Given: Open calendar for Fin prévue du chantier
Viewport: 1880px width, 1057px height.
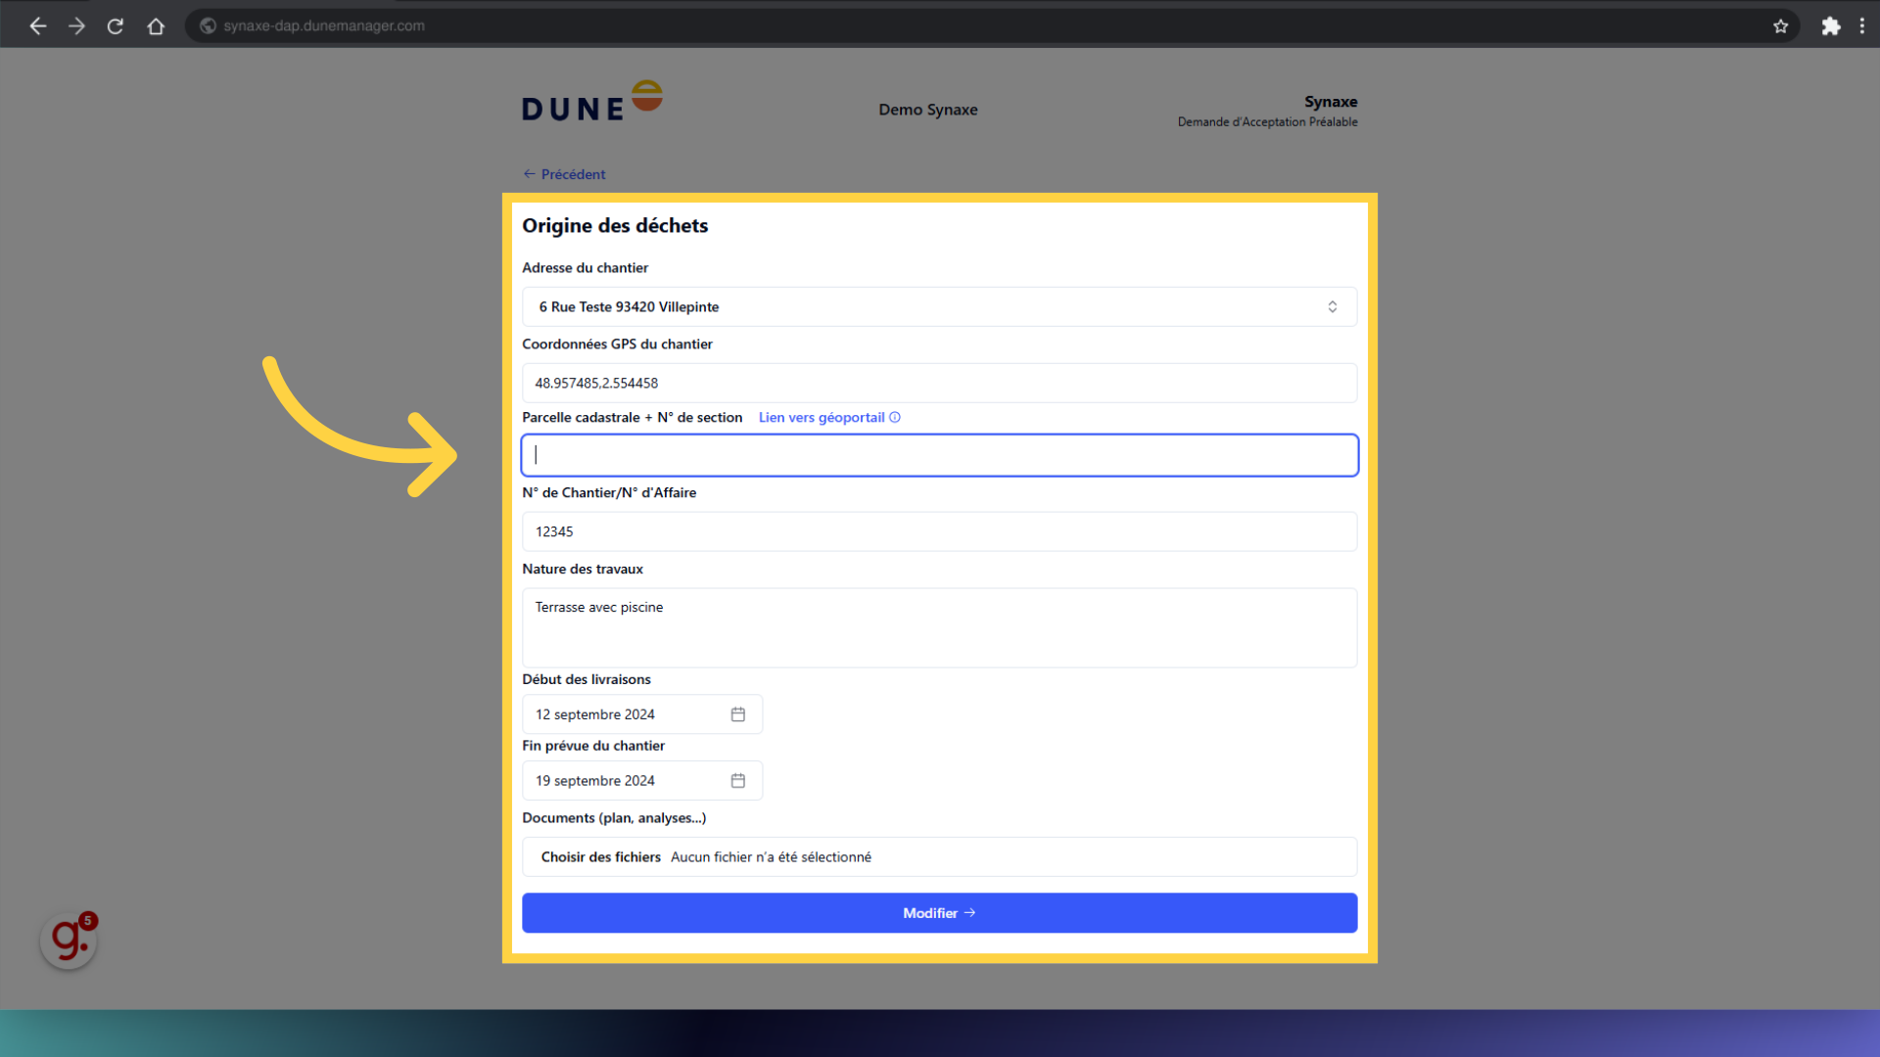Looking at the screenshot, I should pos(737,781).
